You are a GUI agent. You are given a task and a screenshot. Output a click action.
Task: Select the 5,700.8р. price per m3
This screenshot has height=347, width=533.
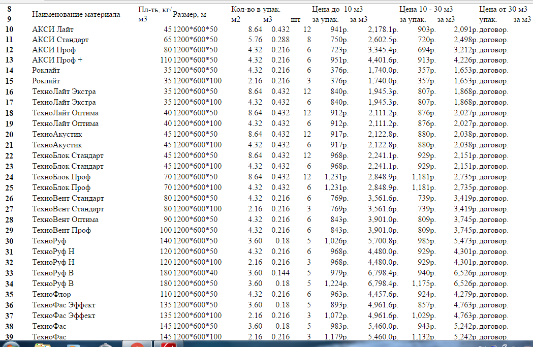coord(383,241)
